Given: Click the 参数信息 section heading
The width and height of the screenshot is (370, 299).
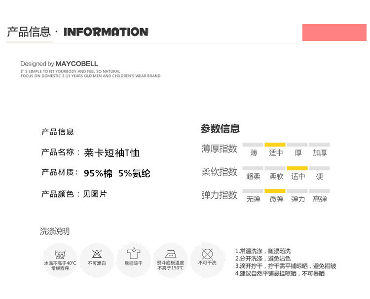Looking at the screenshot, I should (x=220, y=129).
